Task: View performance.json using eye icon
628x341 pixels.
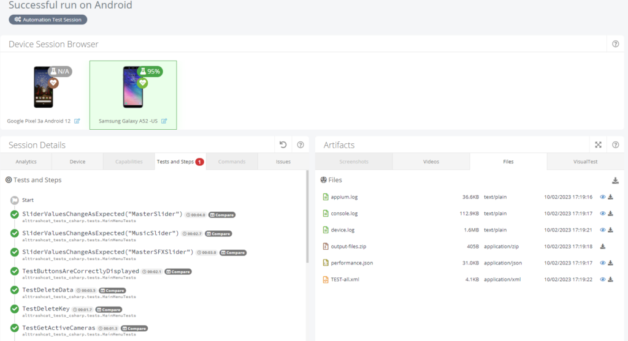Action: pyautogui.click(x=602, y=263)
